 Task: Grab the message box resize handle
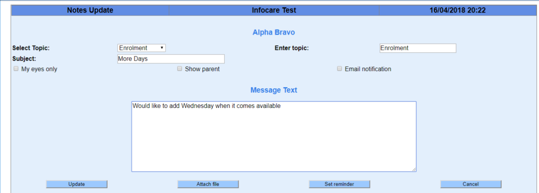414,169
